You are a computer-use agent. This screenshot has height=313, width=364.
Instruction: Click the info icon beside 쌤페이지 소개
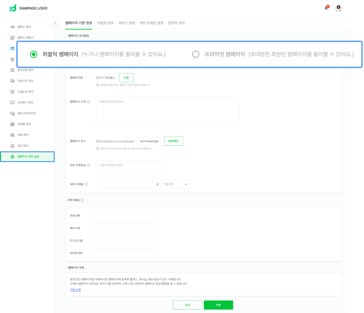(89, 102)
